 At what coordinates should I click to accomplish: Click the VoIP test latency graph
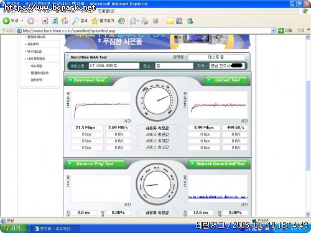[218, 189]
